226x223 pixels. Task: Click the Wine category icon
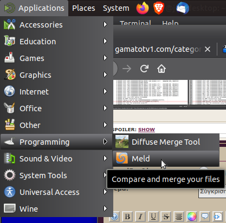tap(10, 208)
